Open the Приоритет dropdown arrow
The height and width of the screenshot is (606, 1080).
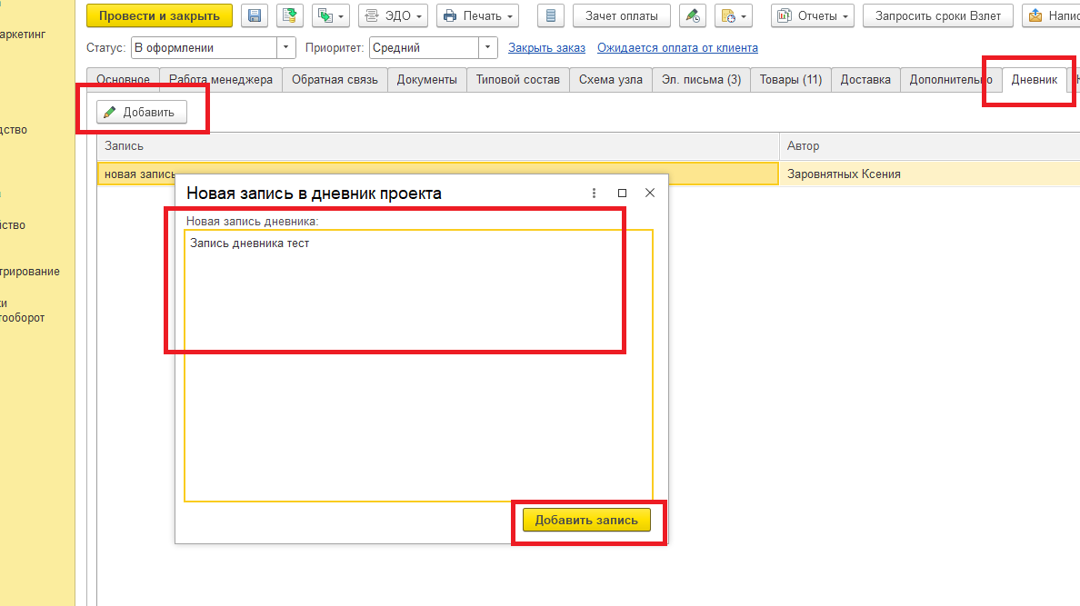click(x=487, y=47)
